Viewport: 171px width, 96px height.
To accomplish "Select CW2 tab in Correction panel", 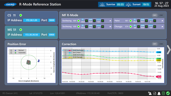I will [161, 44].
